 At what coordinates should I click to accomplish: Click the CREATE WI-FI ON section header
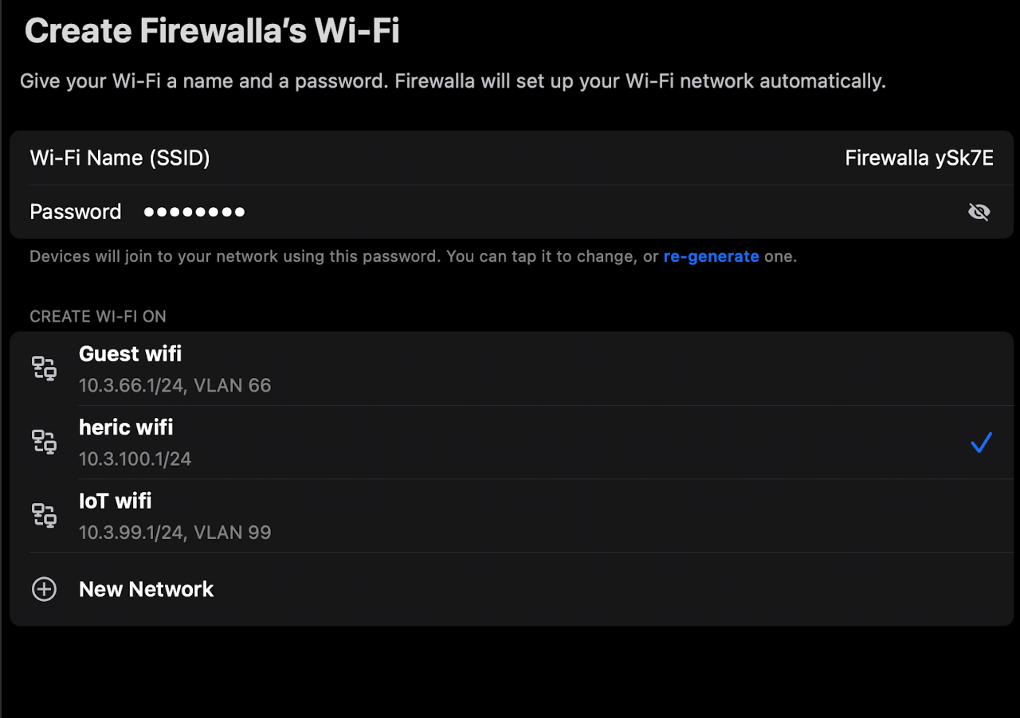tap(98, 317)
